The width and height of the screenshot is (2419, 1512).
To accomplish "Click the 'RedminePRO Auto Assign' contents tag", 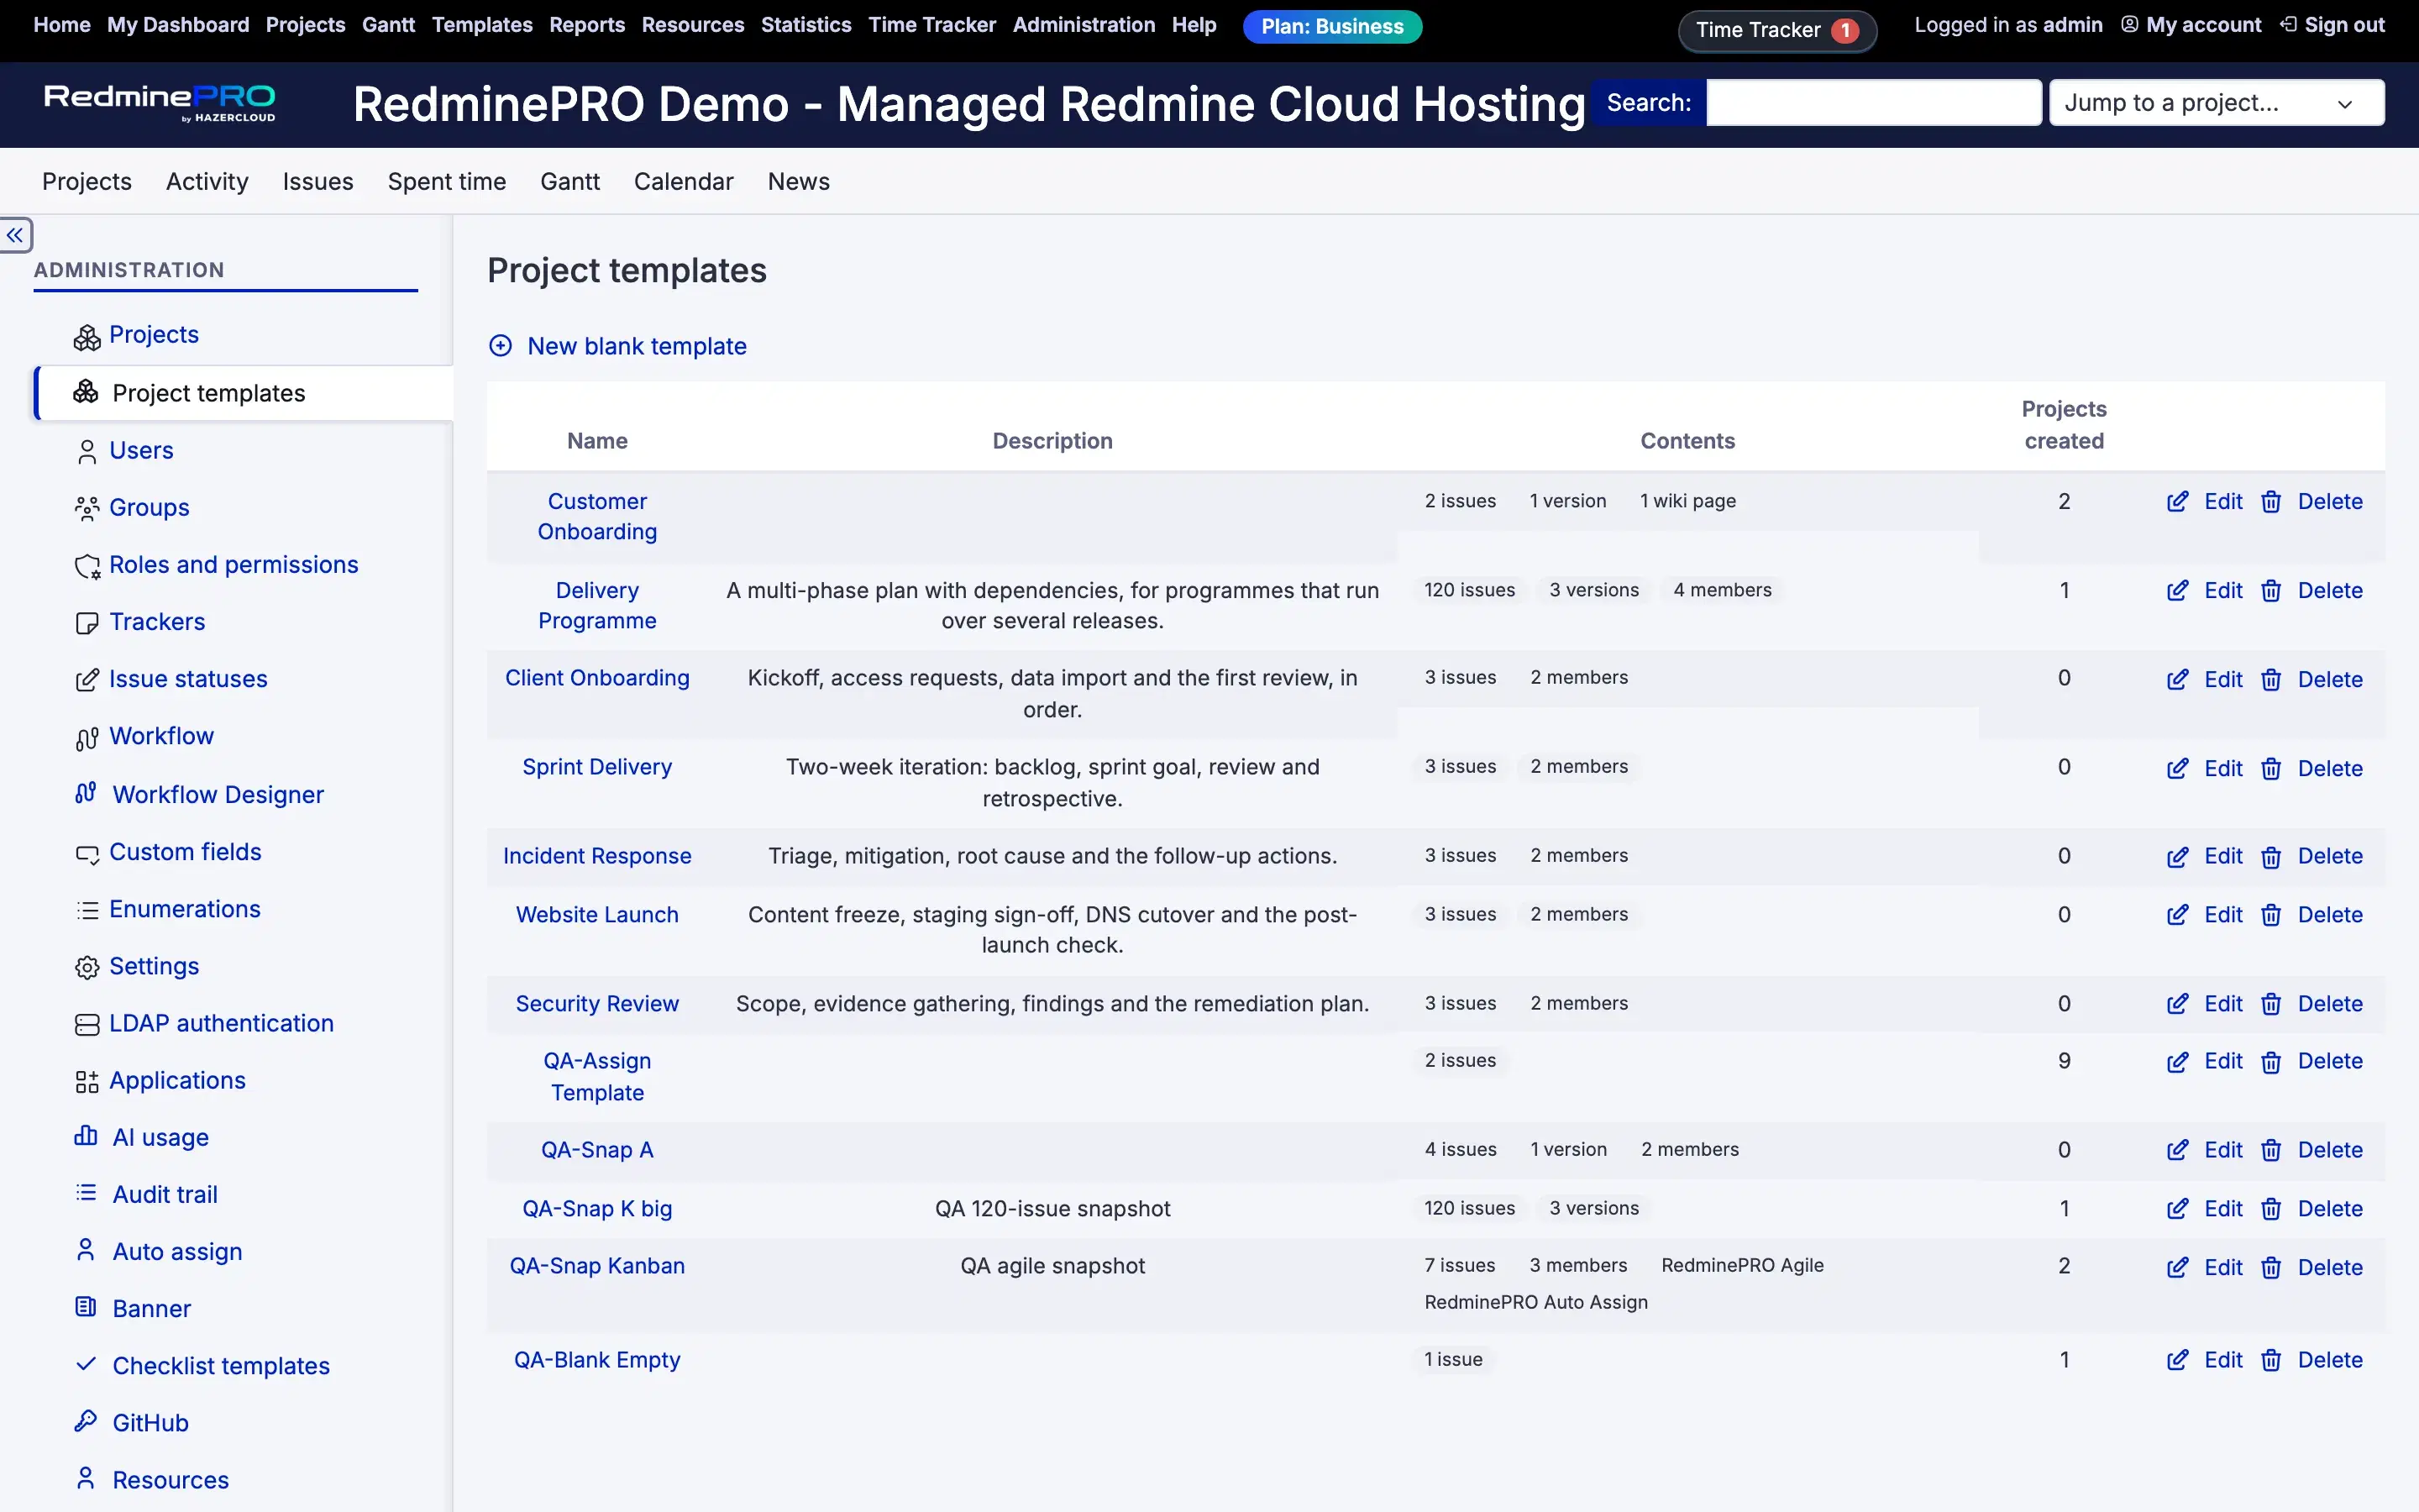I will 1535,1302.
